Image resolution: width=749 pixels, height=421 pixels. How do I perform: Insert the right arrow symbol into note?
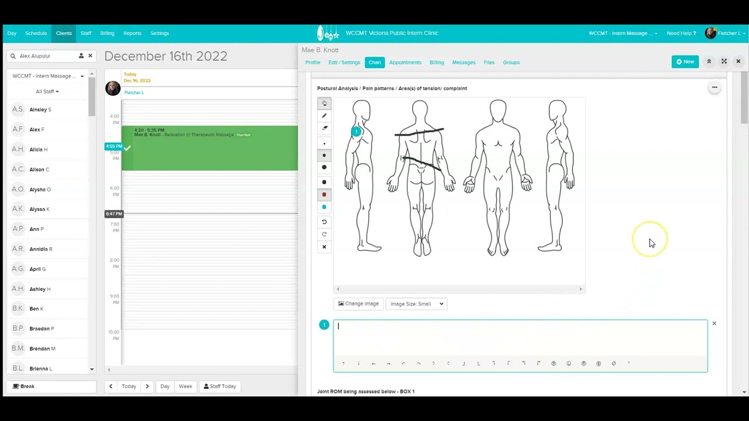point(389,364)
